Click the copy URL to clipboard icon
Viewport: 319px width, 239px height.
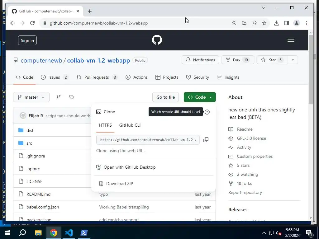pyautogui.click(x=206, y=140)
